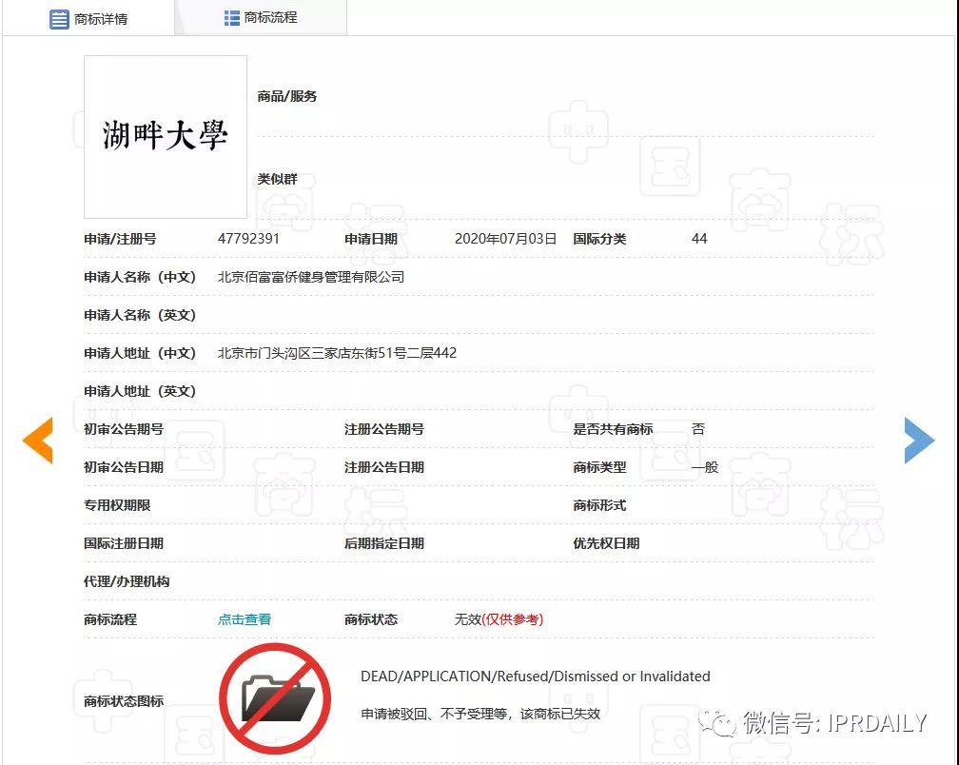Screen dimensions: 959x765
Task: Click the 申请被驳回、不予受理等 description
Action: pos(480,714)
